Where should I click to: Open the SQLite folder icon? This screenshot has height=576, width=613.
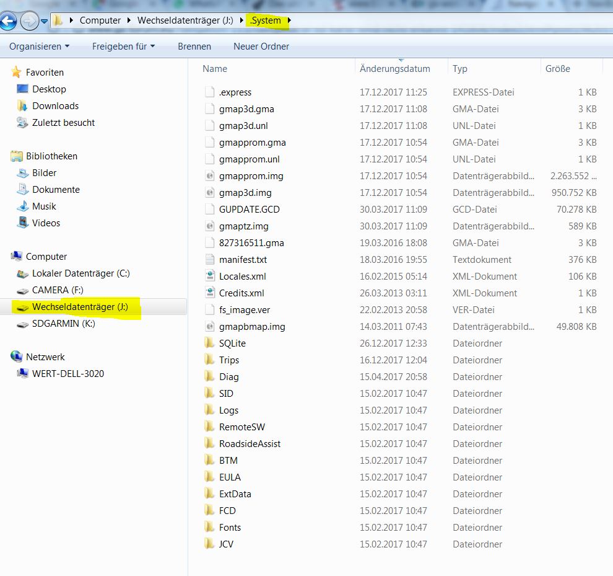[x=209, y=343]
